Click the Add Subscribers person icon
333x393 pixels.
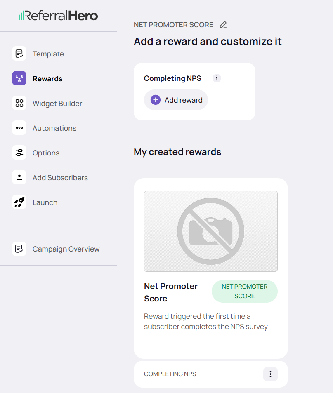(x=19, y=177)
